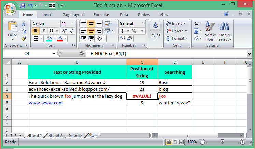Insert a new worksheet tab

[x=92, y=135]
